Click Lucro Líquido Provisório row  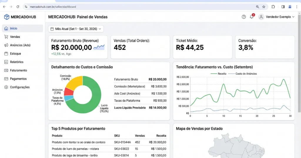[140, 108]
